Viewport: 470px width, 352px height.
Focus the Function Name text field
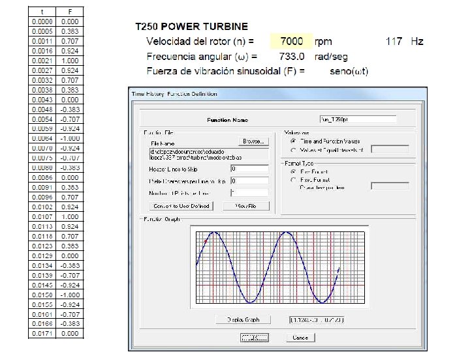click(x=358, y=119)
